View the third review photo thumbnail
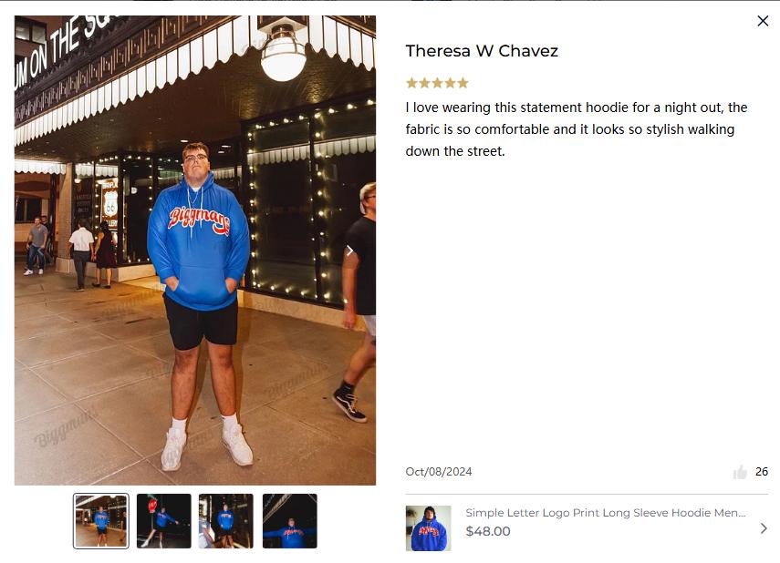This screenshot has width=780, height=563. tap(226, 521)
